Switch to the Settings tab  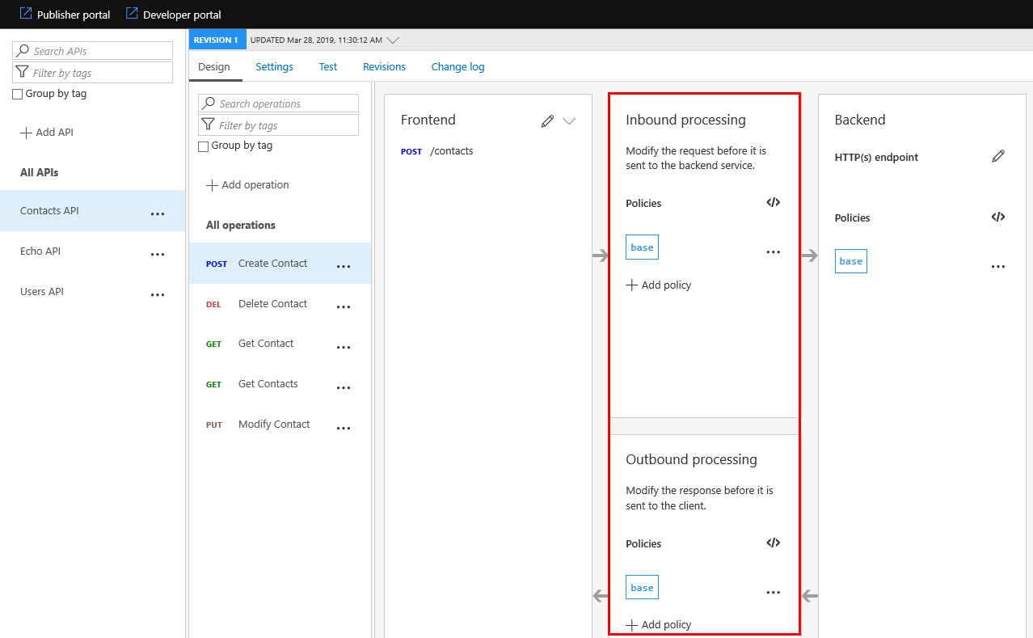(275, 67)
